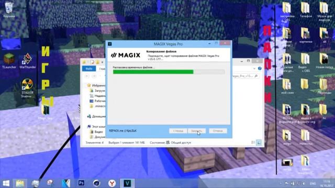Open the 'Телефон' folder on desktop

coord(306,9)
